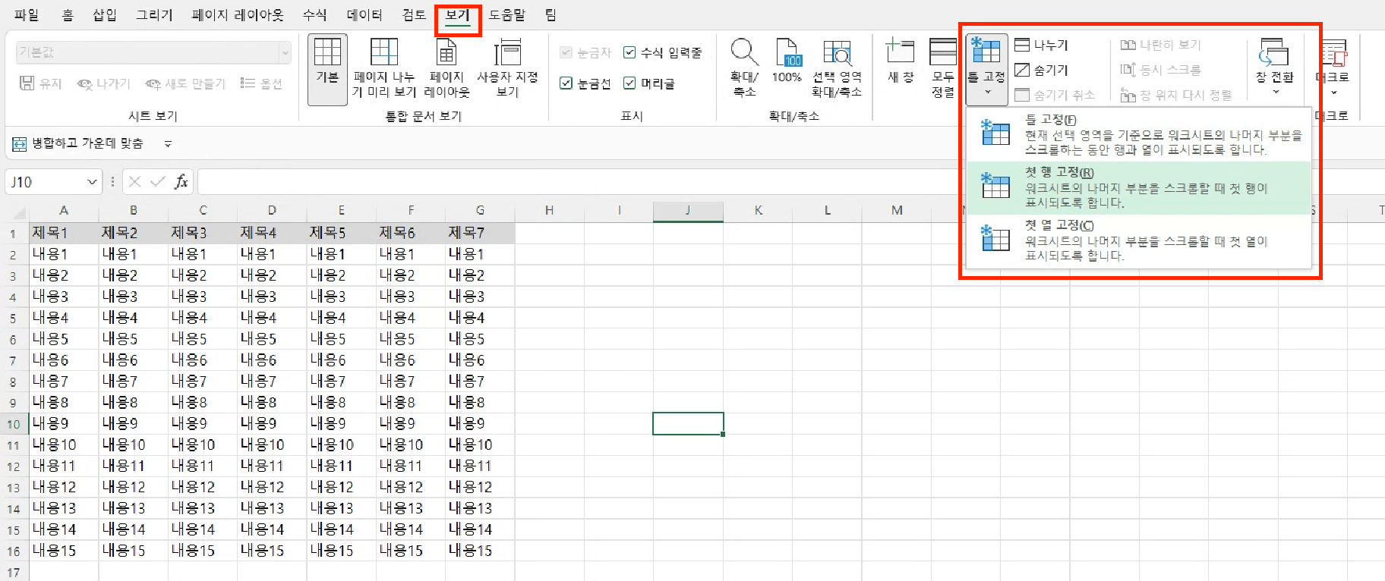
Task: Select 내용15 cell in column G
Action: (x=480, y=551)
